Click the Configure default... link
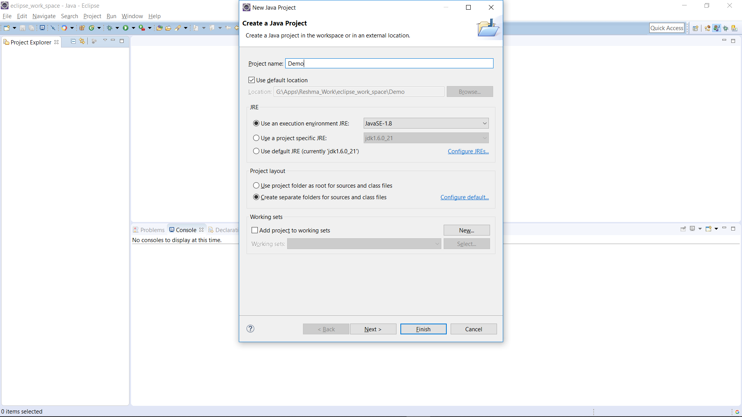742x417 pixels. (x=465, y=197)
